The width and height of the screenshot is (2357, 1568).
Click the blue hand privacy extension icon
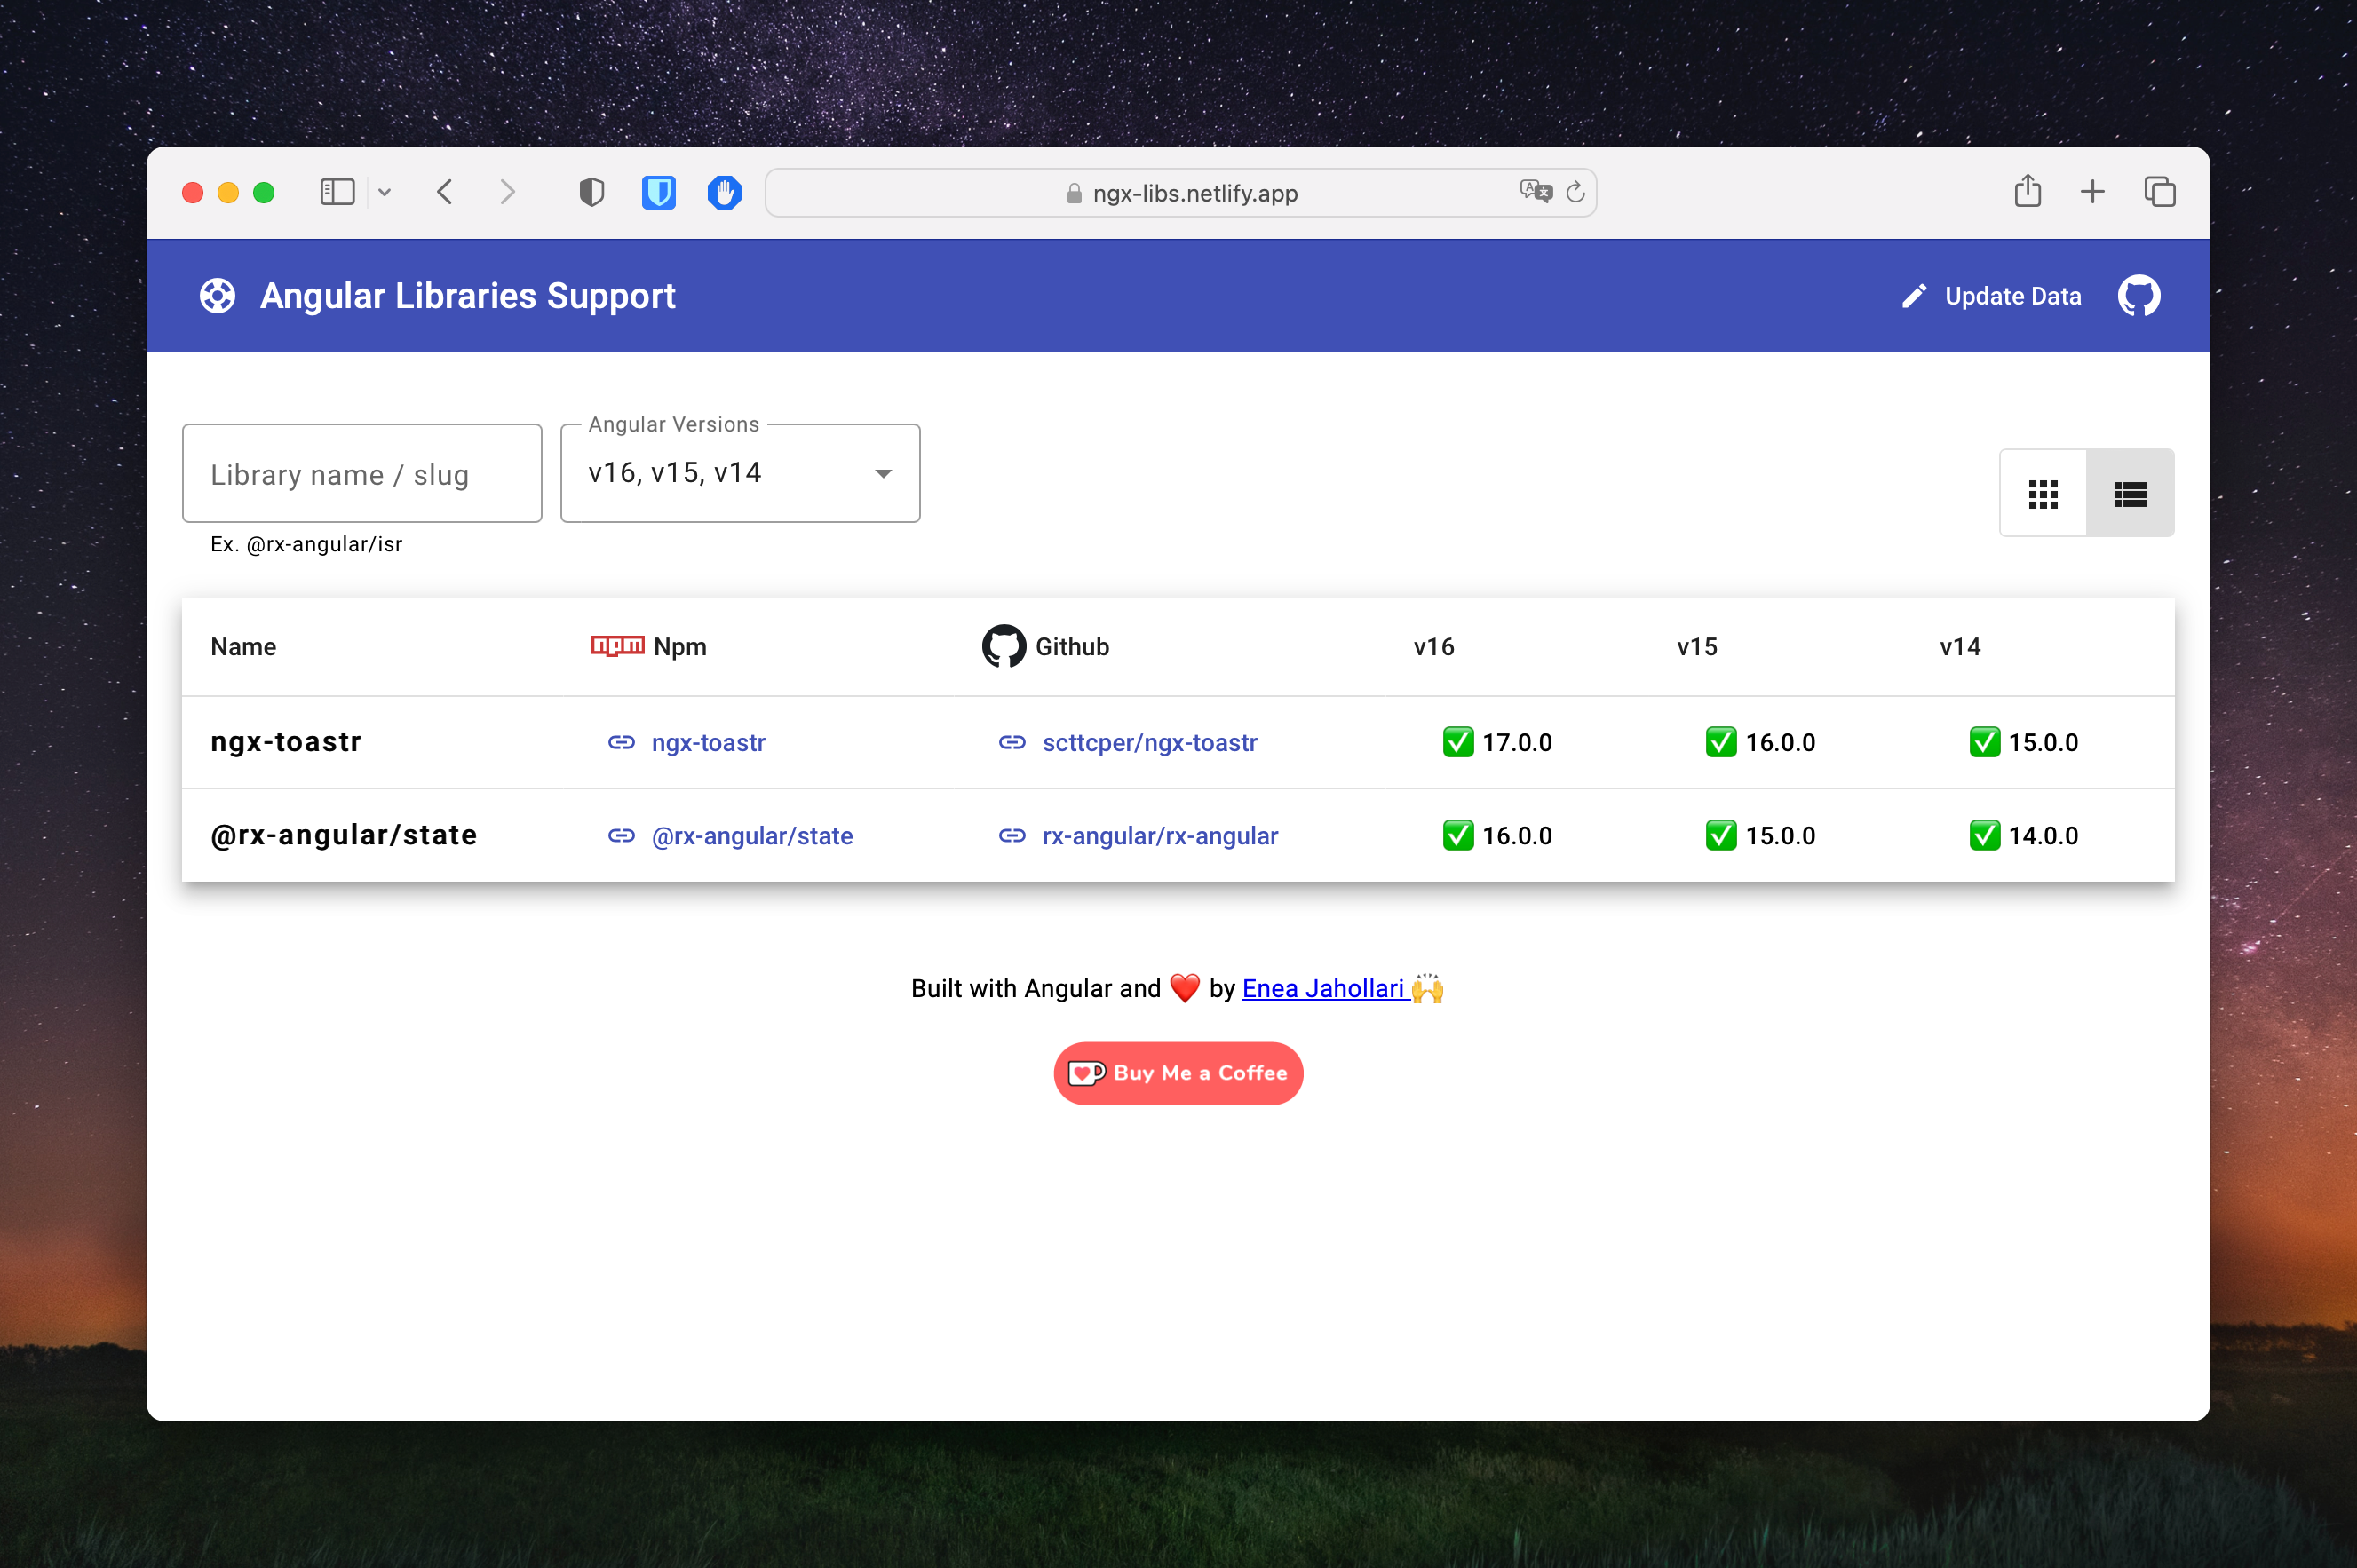pos(724,192)
